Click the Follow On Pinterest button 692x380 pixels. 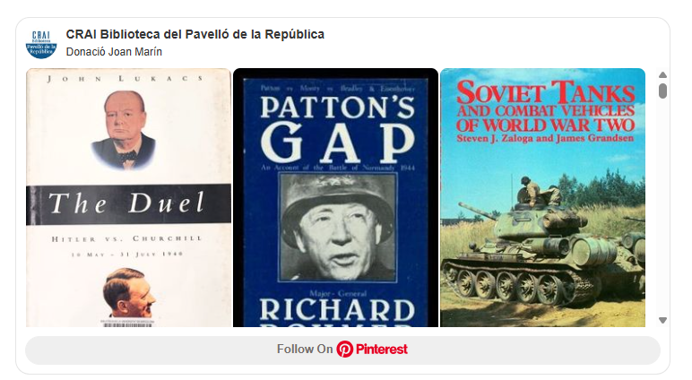(342, 350)
